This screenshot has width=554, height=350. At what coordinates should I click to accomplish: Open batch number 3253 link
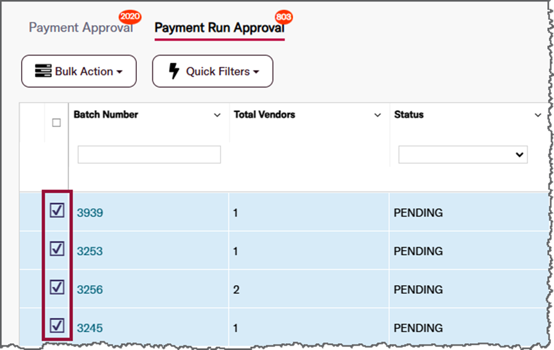90,251
